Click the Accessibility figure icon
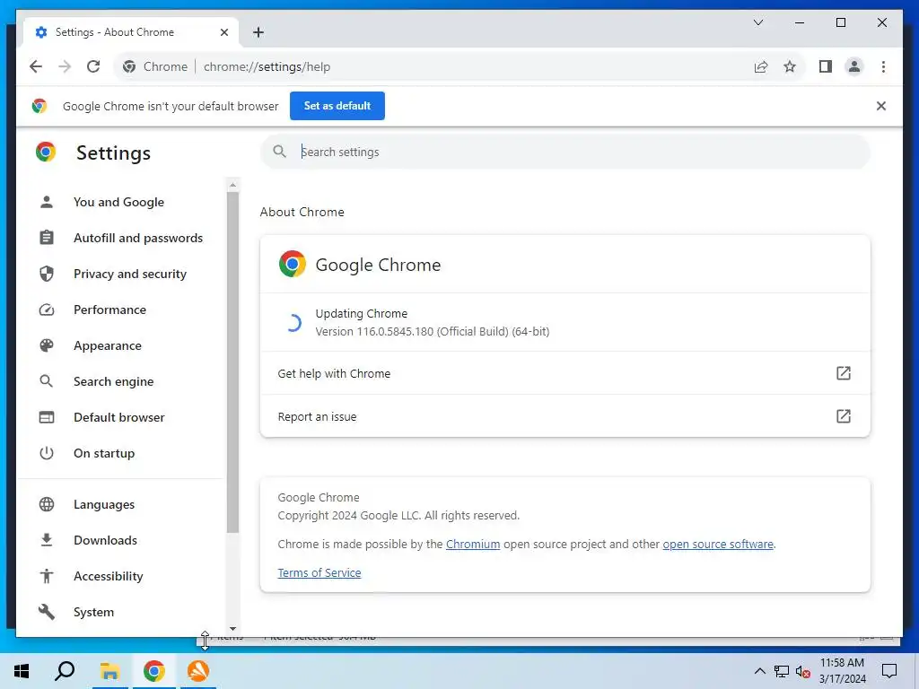 coord(47,576)
